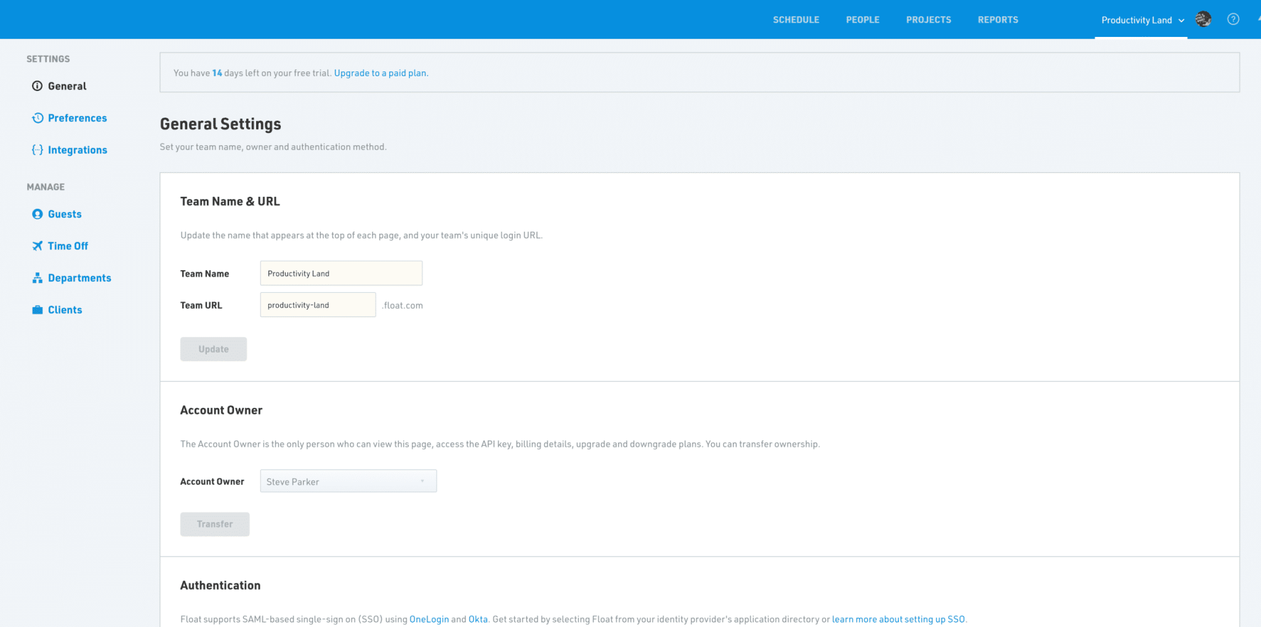1261x627 pixels.
Task: Expand the Steve Parker owner selector
Action: 348,481
